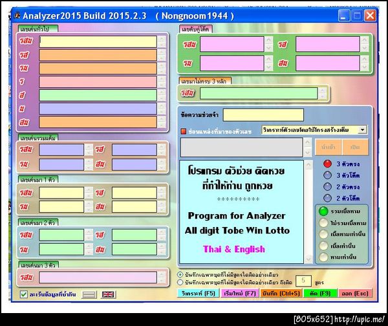Click the lavender ม field in เลขเด่นทั่วไป
The height and width of the screenshot is (326, 388).
98,109
